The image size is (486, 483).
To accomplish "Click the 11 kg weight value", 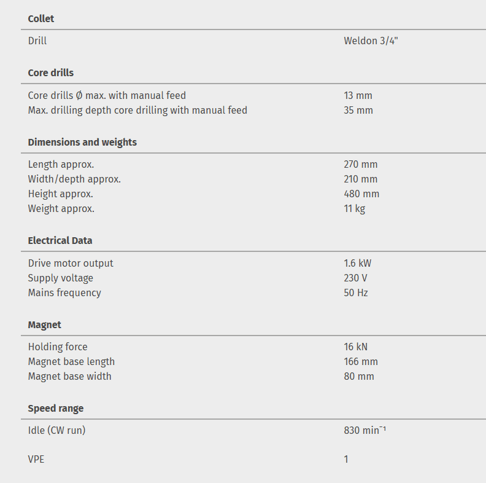I will pos(355,208).
